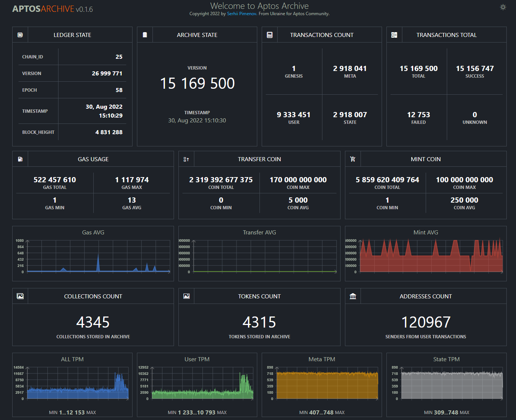Toggle the light/dark theme sun icon
Viewport: 516px width, 420px height.
point(503,7)
